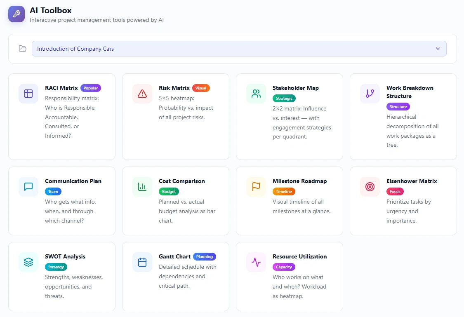
Task: Click the RACI Matrix grid icon
Action: pyautogui.click(x=28, y=94)
